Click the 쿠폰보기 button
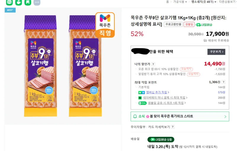 216,52
